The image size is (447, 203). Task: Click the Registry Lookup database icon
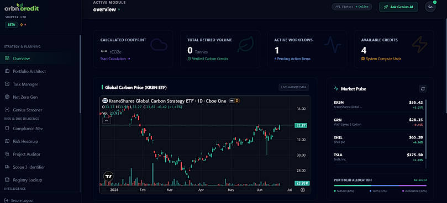pos(7,180)
